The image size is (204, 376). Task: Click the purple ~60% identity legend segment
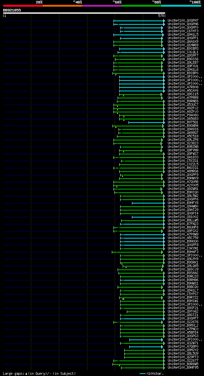(x=102, y=5)
